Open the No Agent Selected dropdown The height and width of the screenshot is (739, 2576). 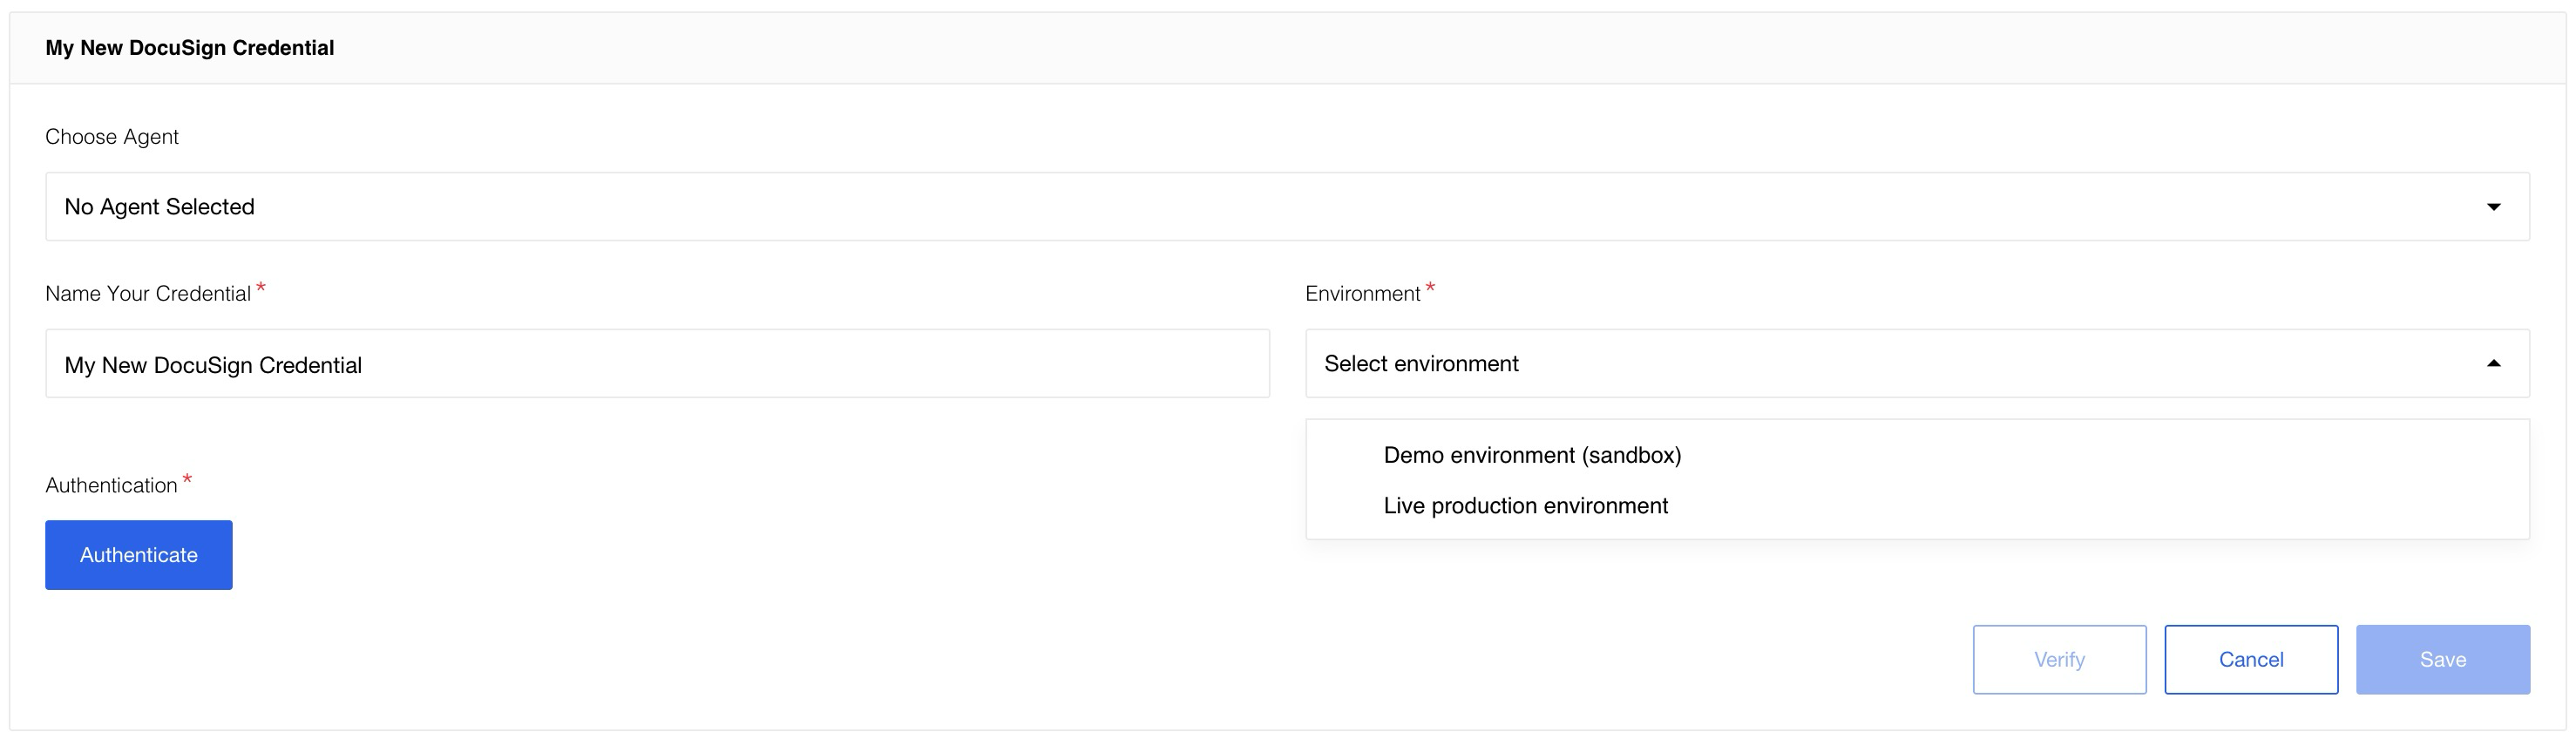[x=1286, y=207]
